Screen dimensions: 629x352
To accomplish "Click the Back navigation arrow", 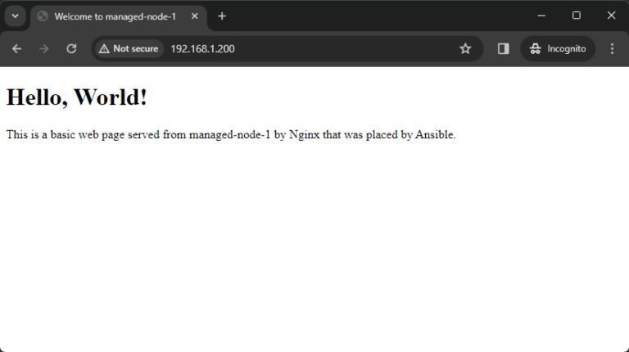I will (16, 49).
